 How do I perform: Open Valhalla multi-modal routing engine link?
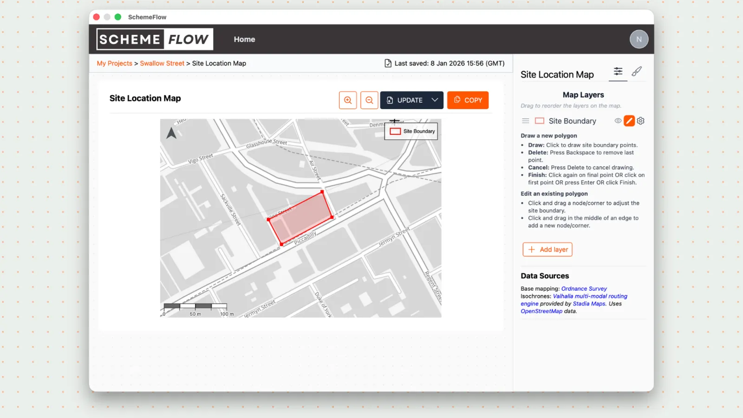(574, 300)
